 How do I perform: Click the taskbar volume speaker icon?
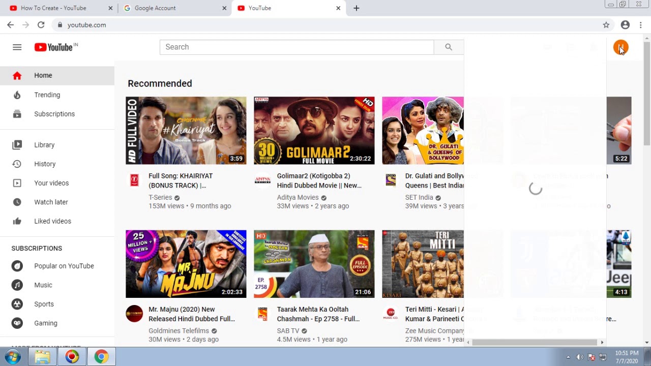[580, 357]
